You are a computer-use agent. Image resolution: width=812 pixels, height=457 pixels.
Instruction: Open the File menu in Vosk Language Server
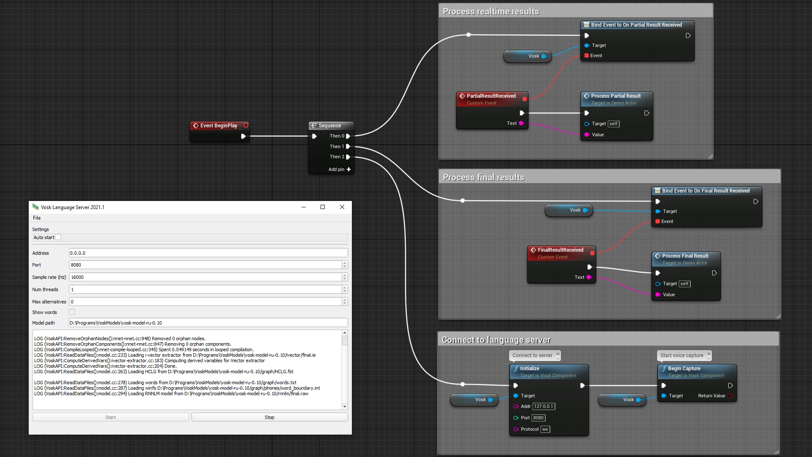pos(36,217)
